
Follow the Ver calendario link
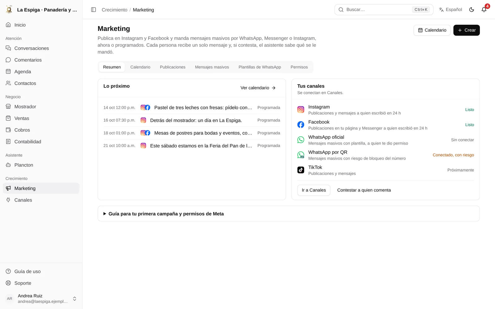[x=258, y=88]
